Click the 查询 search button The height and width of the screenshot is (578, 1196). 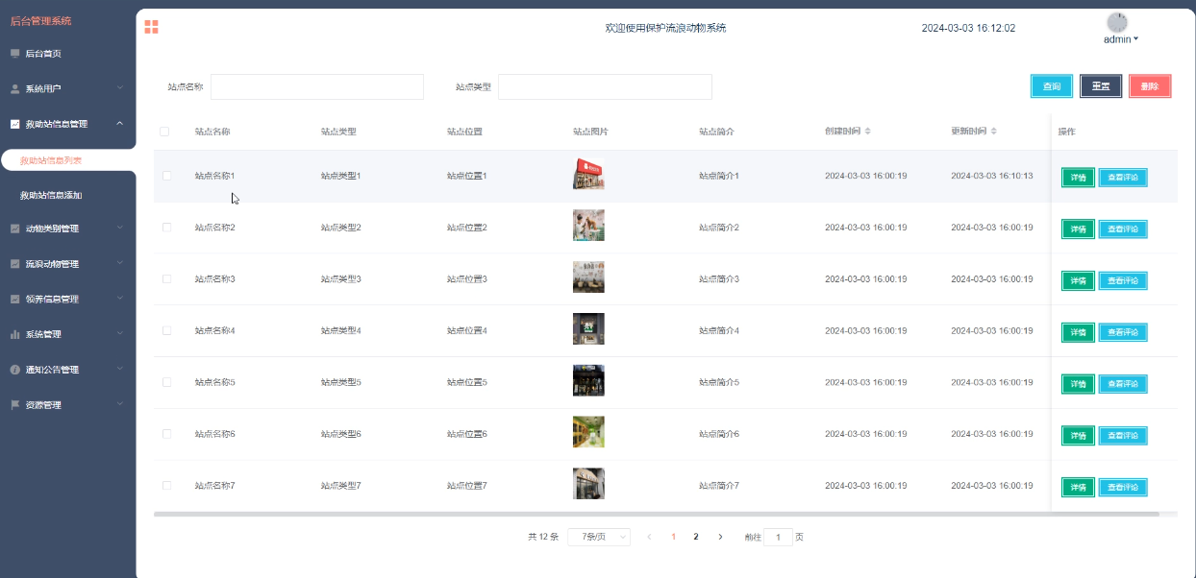pyautogui.click(x=1052, y=86)
